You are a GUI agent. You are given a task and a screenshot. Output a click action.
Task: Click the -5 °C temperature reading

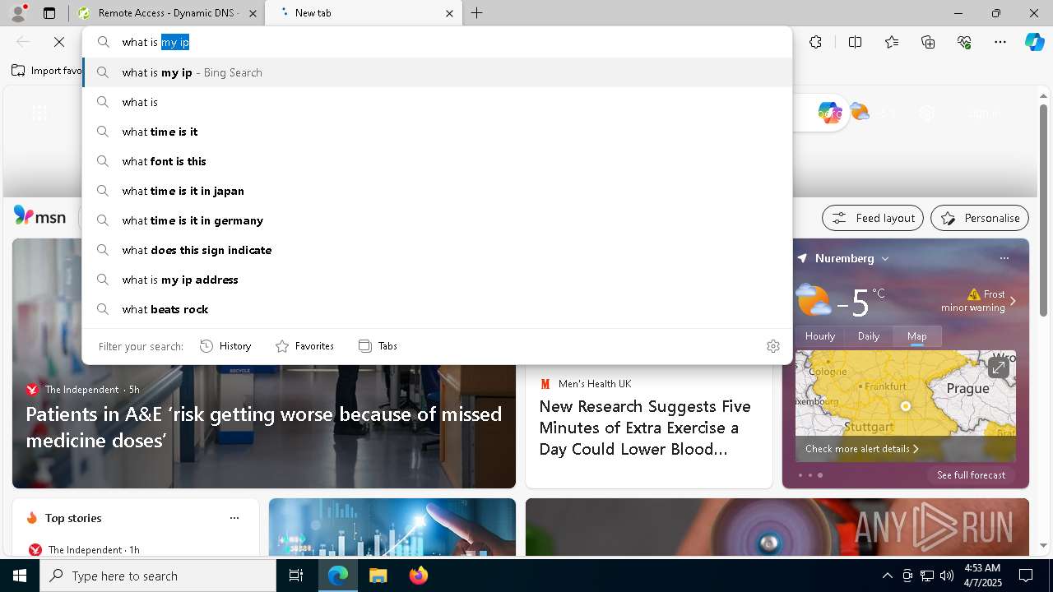pyautogui.click(x=860, y=302)
